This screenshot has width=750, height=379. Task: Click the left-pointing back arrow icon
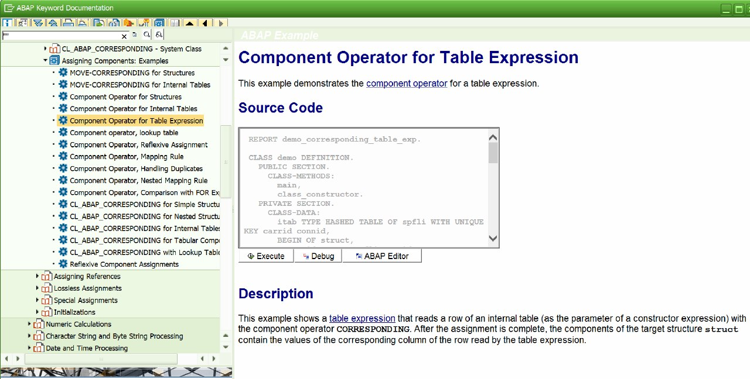(x=204, y=23)
